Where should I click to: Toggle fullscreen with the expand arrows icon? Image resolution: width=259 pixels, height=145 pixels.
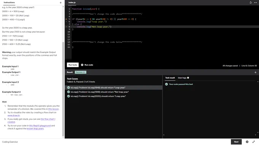[254, 142]
